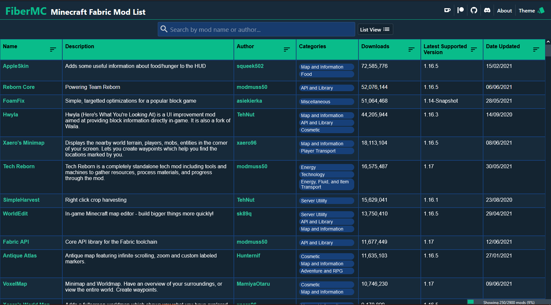
Task: Click Energy, Fluid, and Item Transport tag
Action: 326,184
